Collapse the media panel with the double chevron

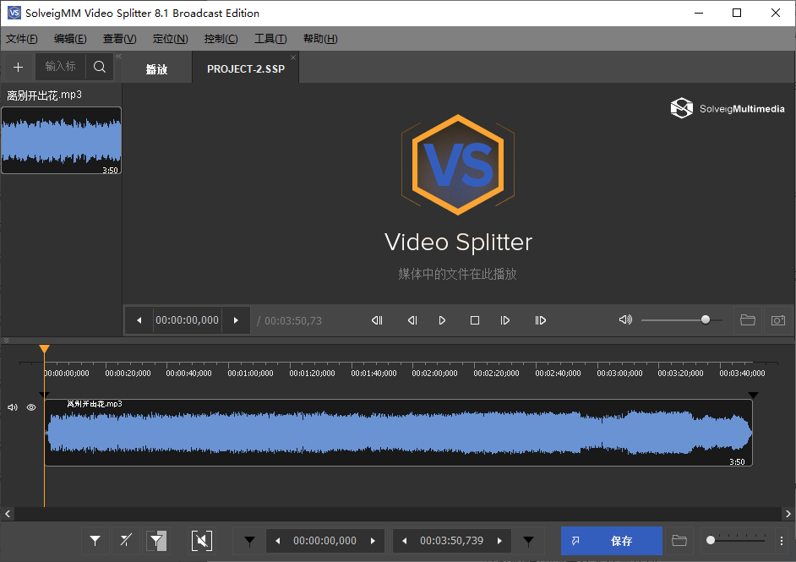(118, 57)
